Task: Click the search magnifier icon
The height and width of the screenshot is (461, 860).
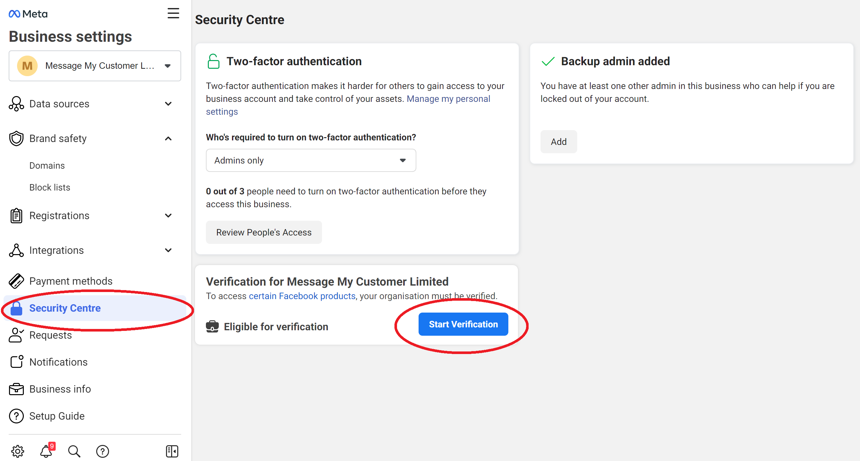Action: 74,451
